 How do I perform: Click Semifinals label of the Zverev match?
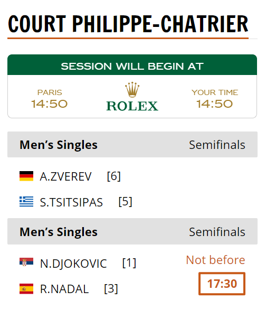(217, 145)
